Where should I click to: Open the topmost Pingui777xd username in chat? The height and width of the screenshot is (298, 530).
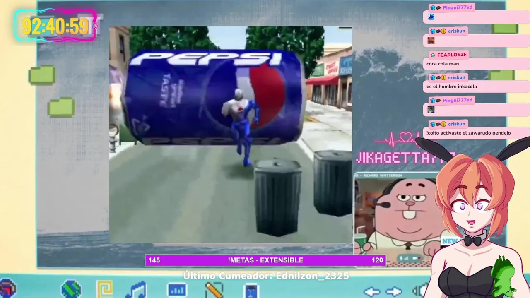pos(458,7)
